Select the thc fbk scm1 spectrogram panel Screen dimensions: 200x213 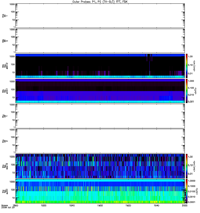point(100,191)
